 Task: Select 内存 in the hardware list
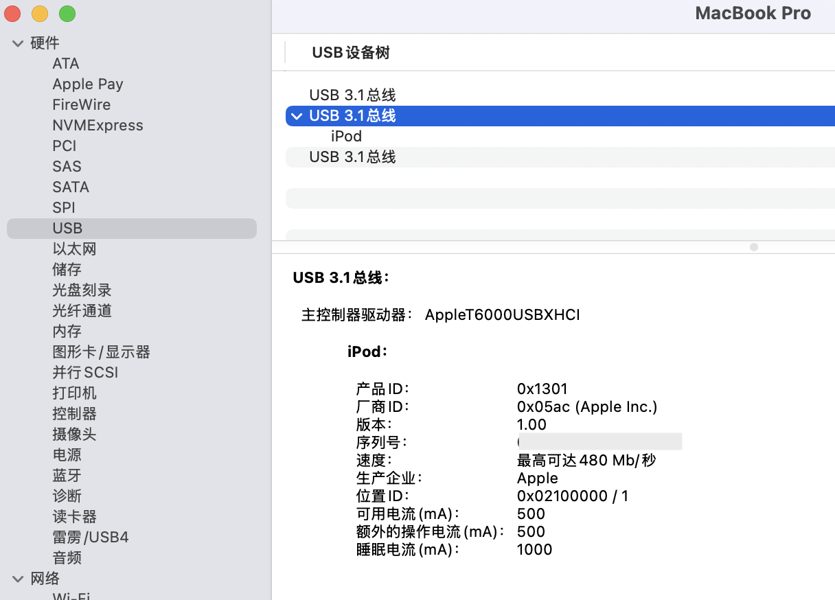[67, 332]
